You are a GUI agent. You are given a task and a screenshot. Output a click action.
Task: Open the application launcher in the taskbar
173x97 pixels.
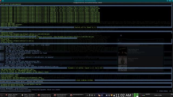click(1, 95)
